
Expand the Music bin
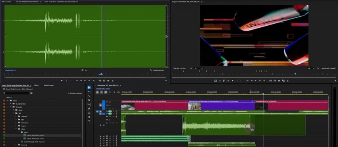coord(13,110)
